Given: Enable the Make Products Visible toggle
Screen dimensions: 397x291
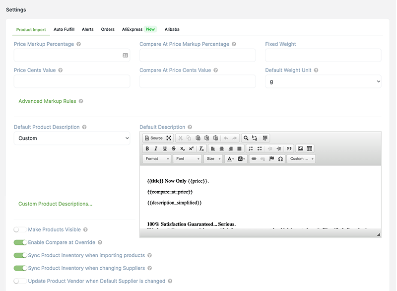Looking at the screenshot, I should pos(20,229).
